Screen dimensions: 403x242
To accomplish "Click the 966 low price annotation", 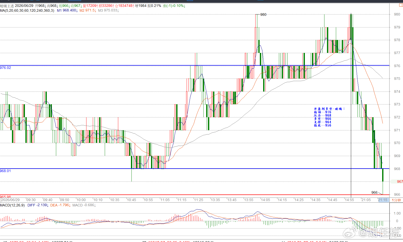I will 375,192.
